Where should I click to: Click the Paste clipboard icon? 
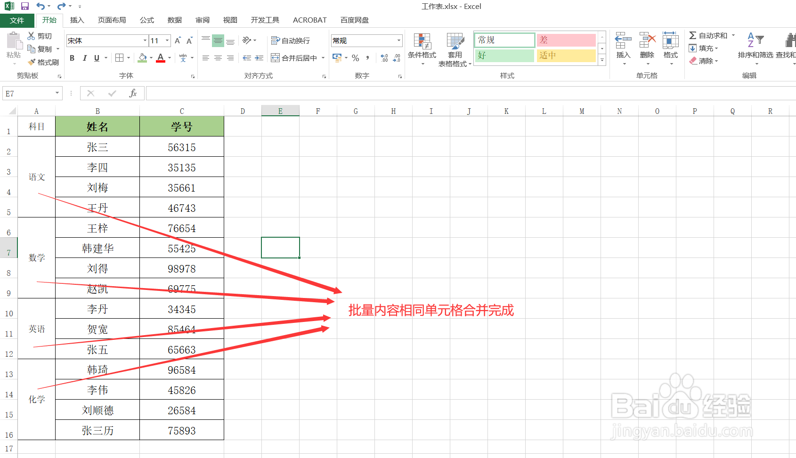click(x=14, y=41)
